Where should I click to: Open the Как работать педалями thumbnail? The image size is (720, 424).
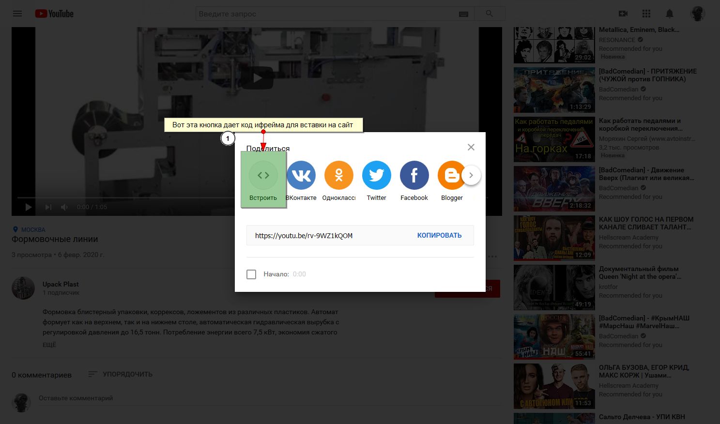click(554, 139)
